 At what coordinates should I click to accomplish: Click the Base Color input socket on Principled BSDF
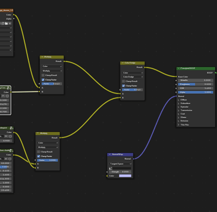pos(176,76)
